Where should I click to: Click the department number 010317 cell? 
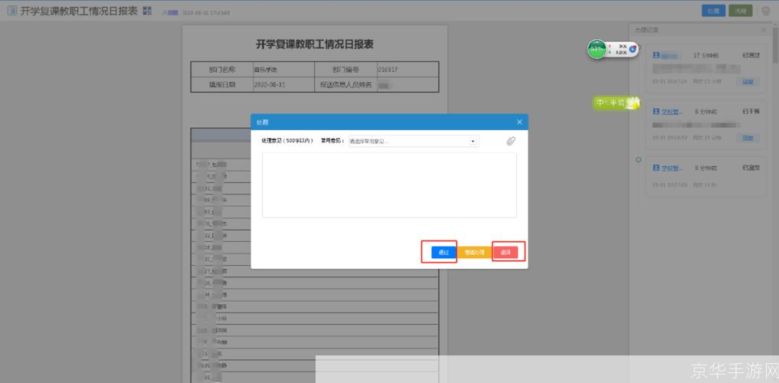(408, 70)
